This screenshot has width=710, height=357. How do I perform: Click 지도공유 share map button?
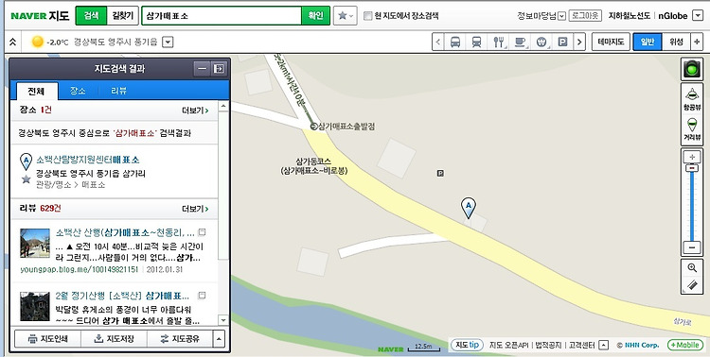click(x=180, y=339)
